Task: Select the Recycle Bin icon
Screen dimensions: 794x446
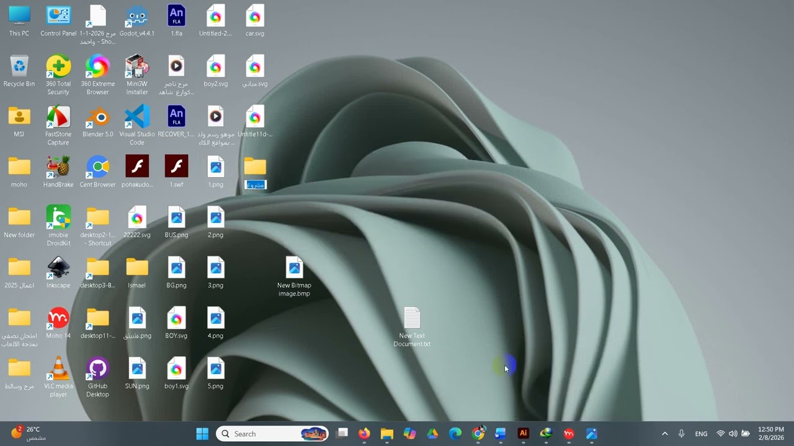Action: click(19, 67)
